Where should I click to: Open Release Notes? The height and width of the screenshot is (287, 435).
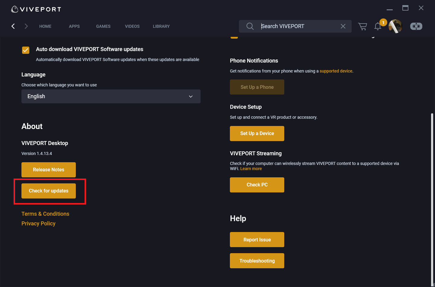click(49, 170)
